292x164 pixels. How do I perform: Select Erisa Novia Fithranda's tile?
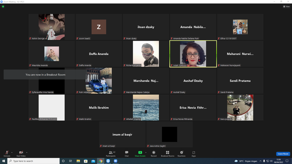point(193,108)
